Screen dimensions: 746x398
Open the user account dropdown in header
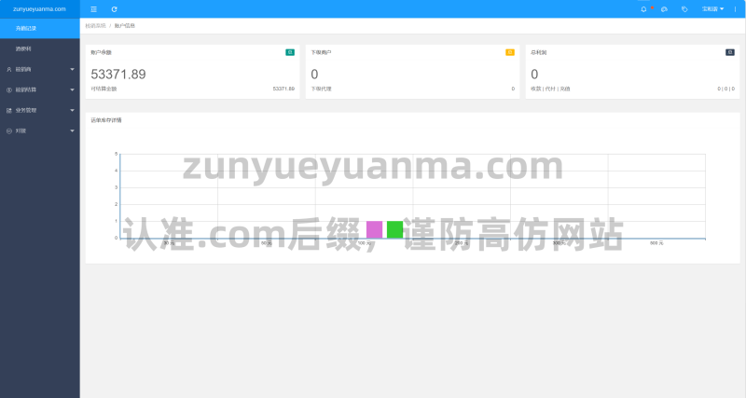(712, 9)
